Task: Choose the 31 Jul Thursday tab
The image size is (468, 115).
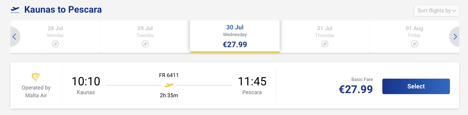Action: coord(325,37)
